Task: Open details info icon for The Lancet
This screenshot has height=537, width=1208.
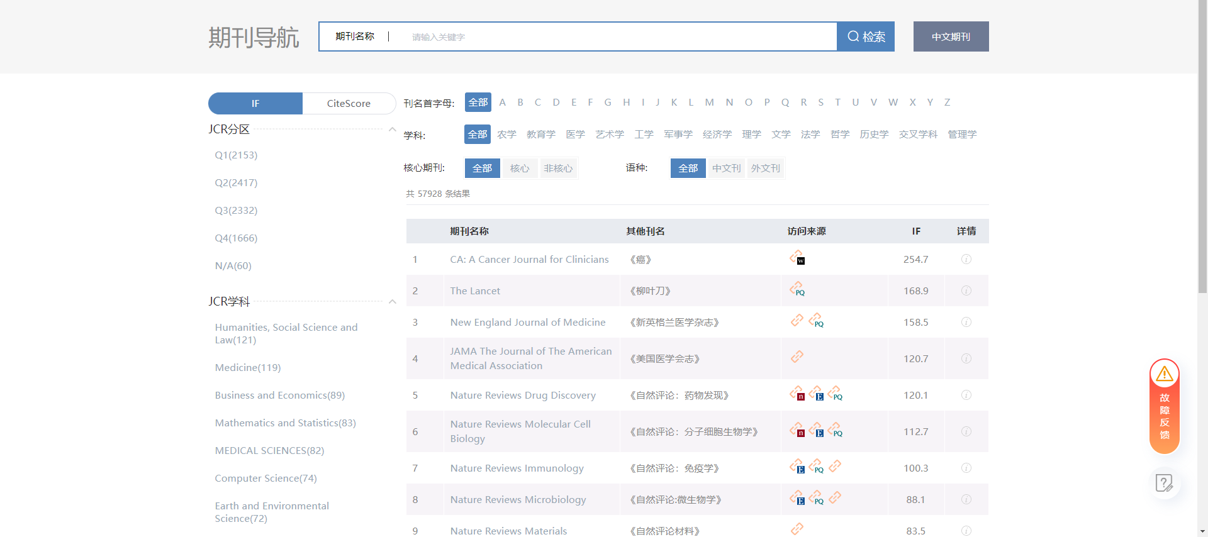Action: click(966, 291)
